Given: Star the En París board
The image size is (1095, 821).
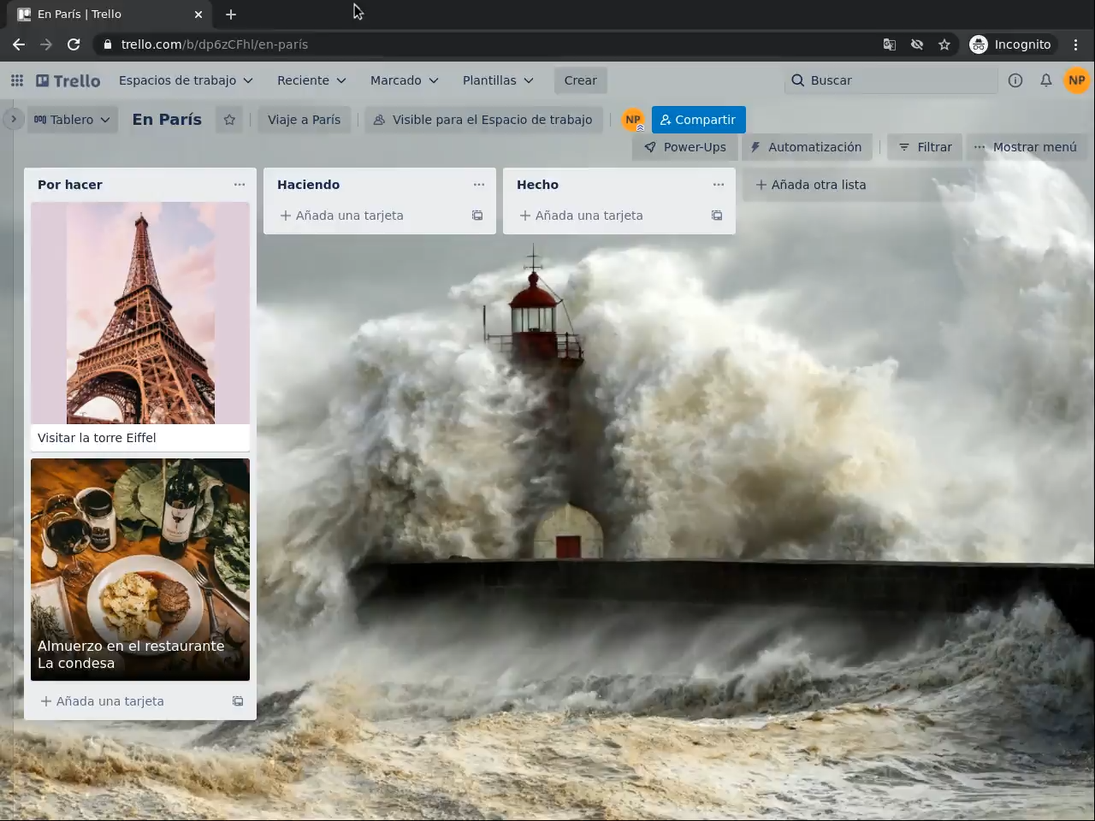Looking at the screenshot, I should 229,120.
